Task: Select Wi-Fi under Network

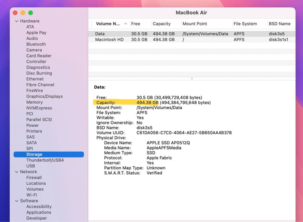Action: point(31,195)
